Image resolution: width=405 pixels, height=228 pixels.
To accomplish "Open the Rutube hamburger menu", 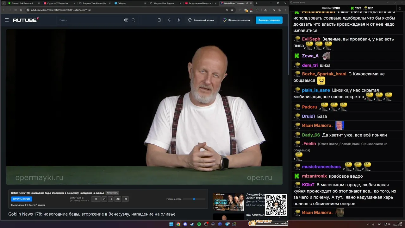I will point(7,20).
